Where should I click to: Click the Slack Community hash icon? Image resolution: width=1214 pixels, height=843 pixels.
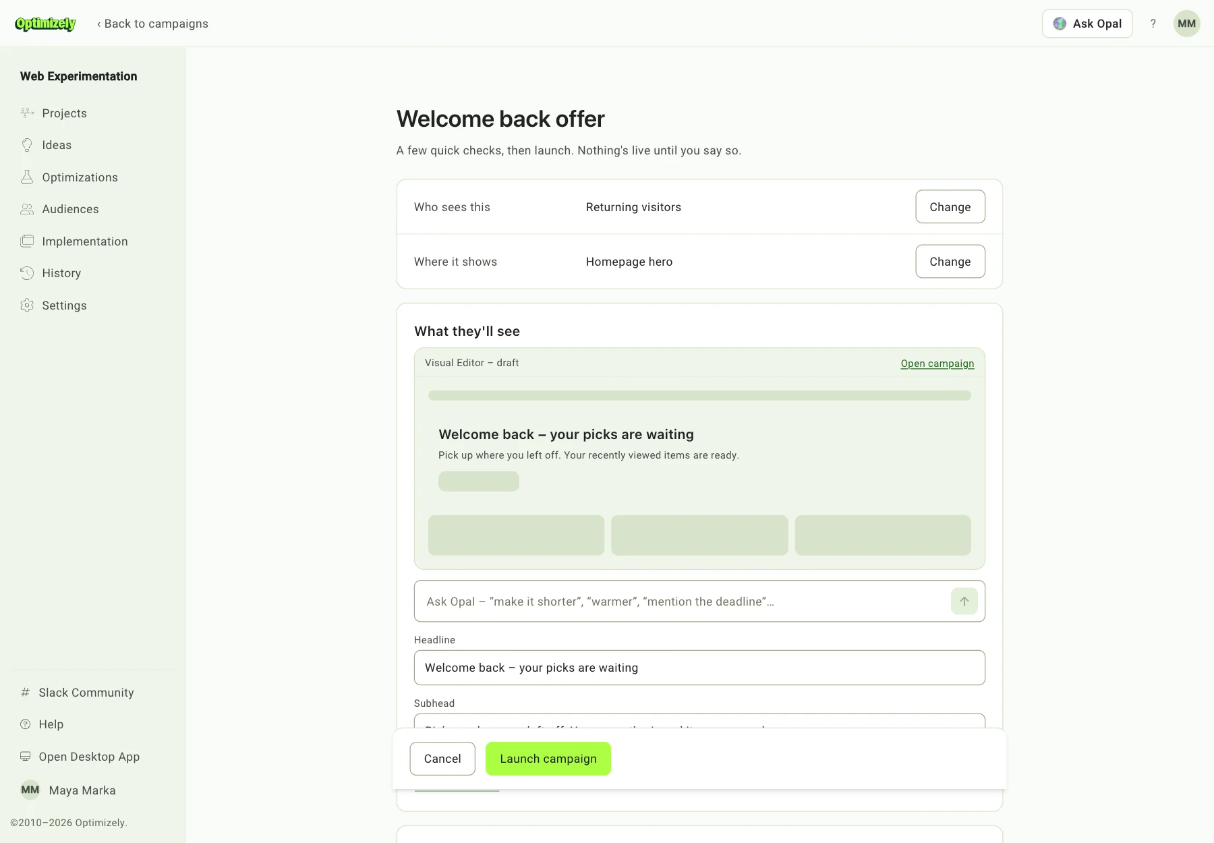26,692
